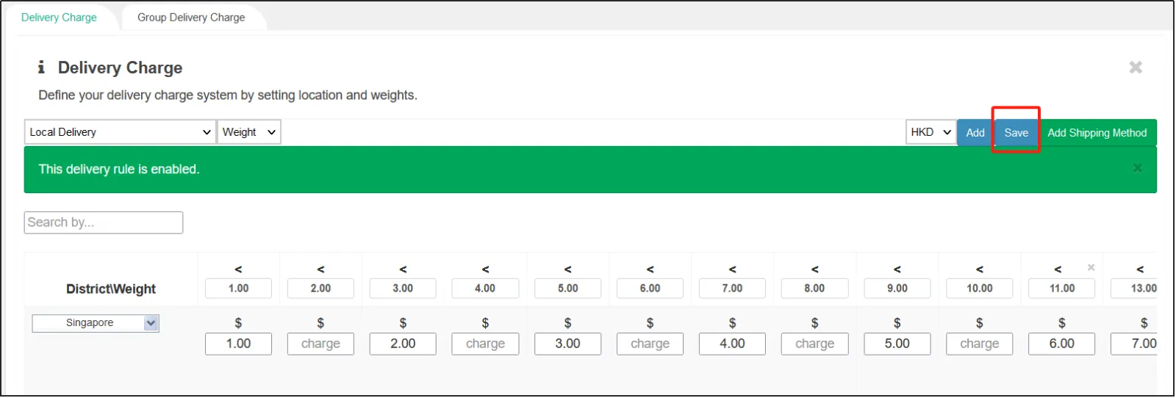Save the delivery charge settings
The height and width of the screenshot is (398, 1176).
pos(1016,133)
